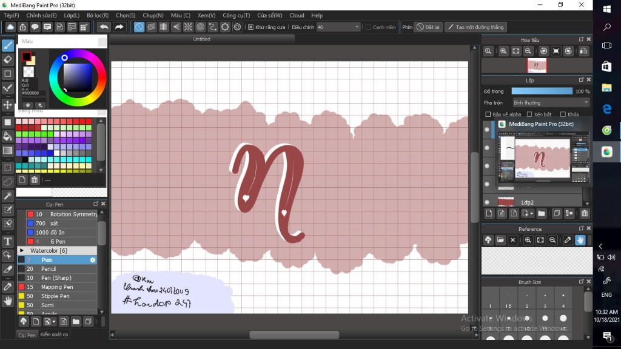Open Windows Start menu
621x349 pixels.
pos(606,9)
